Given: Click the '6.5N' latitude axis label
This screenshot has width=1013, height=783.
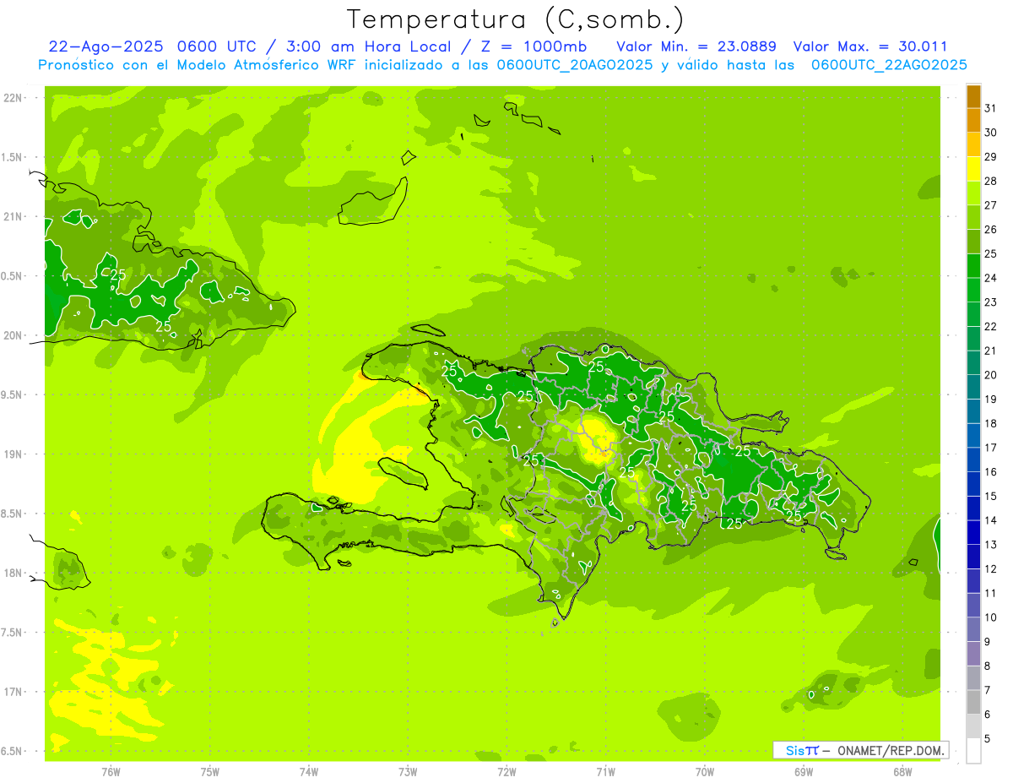Looking at the screenshot, I should pyautogui.click(x=13, y=751).
